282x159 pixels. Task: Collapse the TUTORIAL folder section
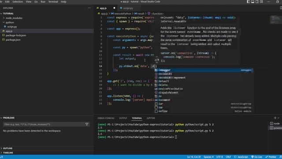(47, 14)
